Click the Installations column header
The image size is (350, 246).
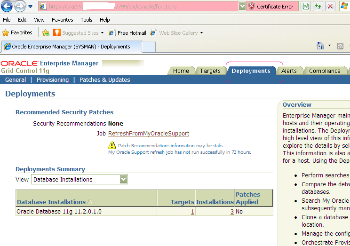pyautogui.click(x=215, y=202)
